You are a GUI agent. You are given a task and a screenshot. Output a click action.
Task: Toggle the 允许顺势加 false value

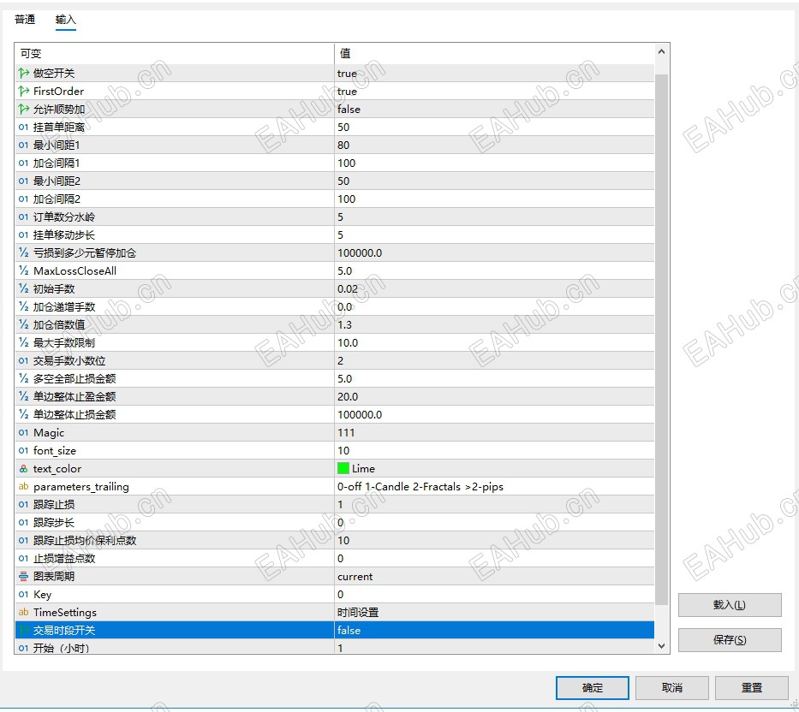coord(494,109)
